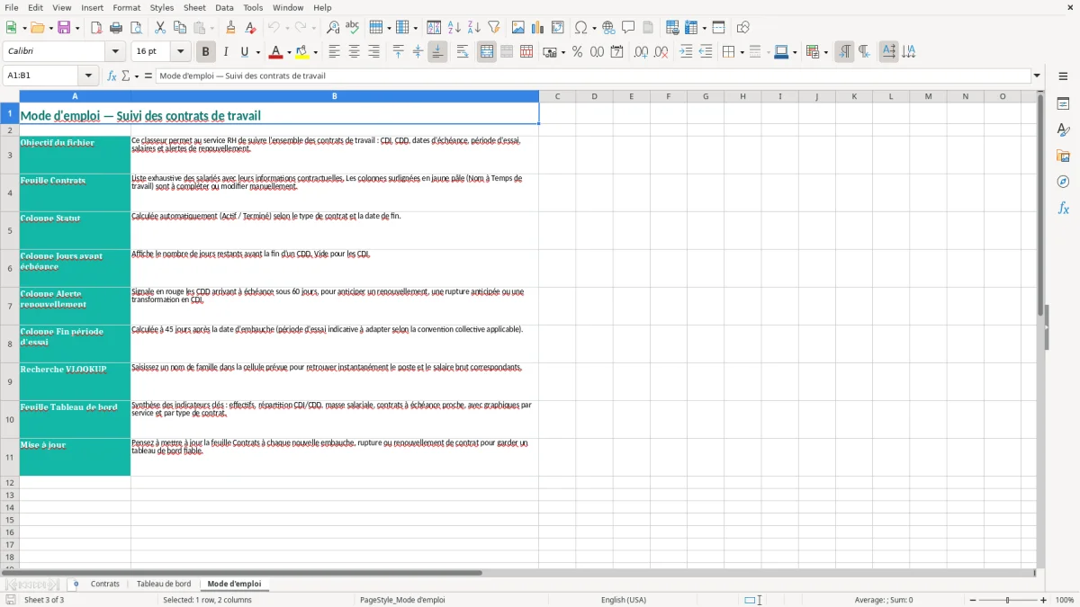Apply yellow background color swatch

click(302, 52)
